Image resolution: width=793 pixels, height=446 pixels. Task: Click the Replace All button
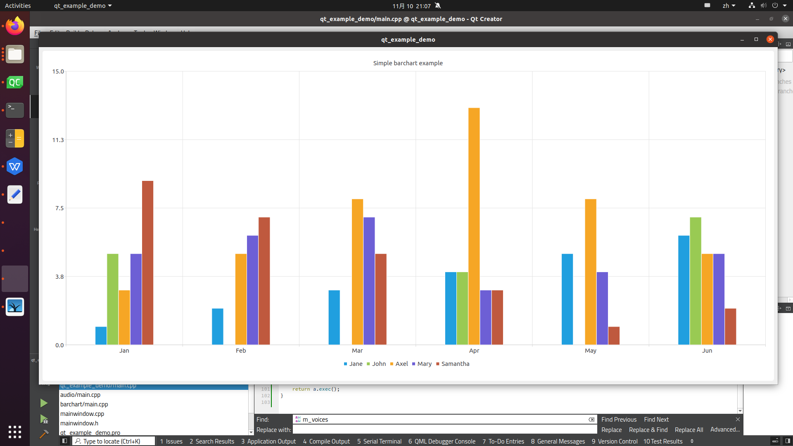click(689, 430)
